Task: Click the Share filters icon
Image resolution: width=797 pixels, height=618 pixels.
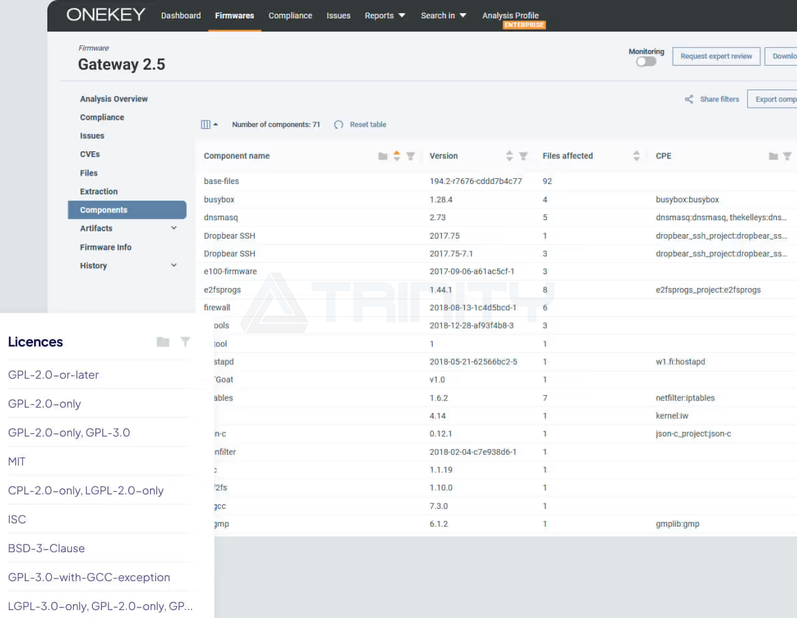Action: point(689,99)
